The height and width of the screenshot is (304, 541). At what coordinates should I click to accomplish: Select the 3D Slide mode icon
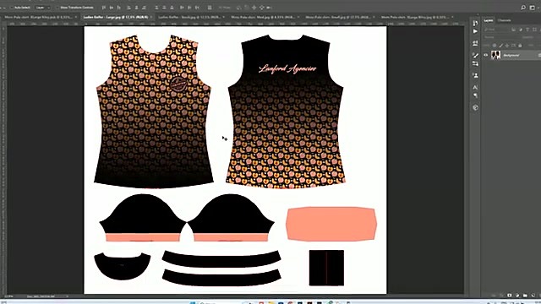(261, 8)
